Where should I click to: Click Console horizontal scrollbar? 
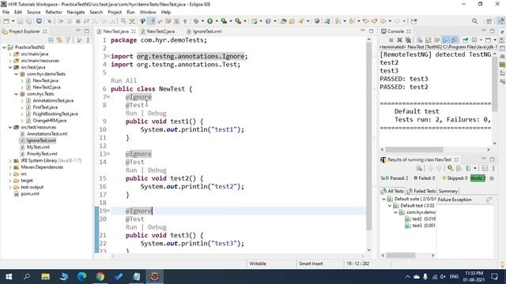pos(414,149)
